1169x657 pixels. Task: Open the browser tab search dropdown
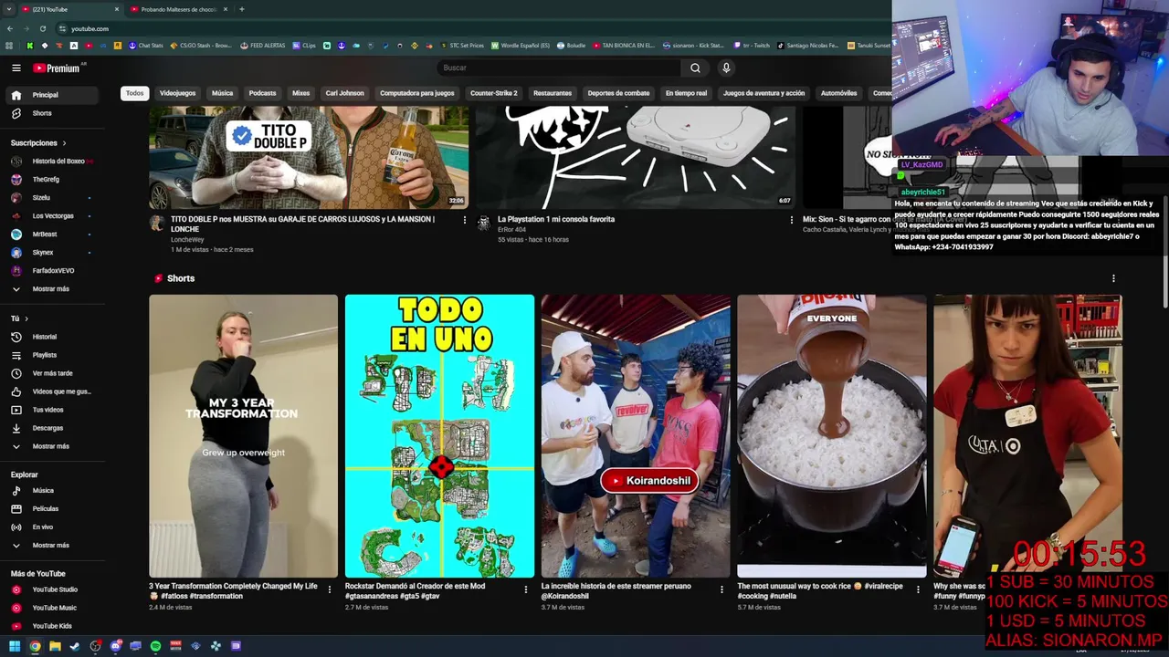coord(11,9)
